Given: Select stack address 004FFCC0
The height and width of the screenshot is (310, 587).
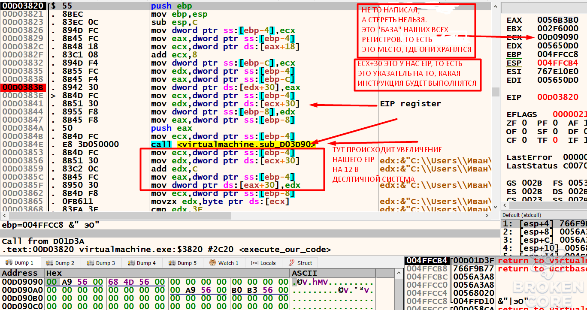Looking at the screenshot, I should 427,285.
